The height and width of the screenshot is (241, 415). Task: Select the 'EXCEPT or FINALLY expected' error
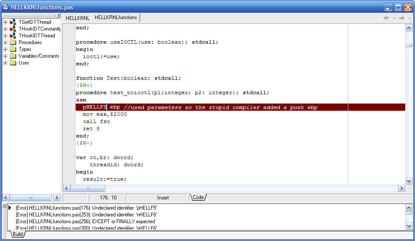85,221
